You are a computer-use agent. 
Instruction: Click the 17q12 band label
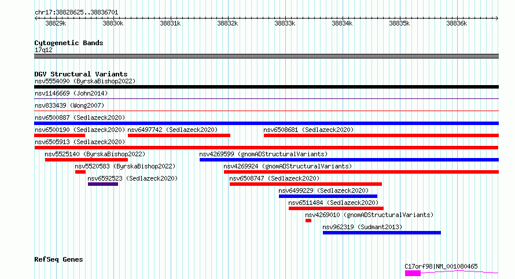[x=43, y=50]
